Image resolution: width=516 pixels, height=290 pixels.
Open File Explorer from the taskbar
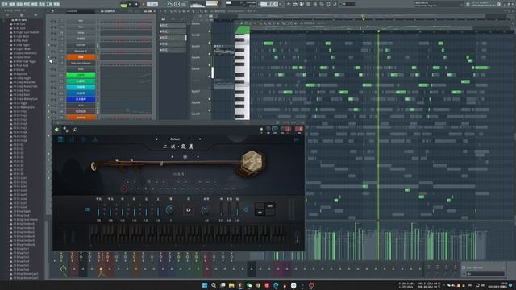point(231,285)
